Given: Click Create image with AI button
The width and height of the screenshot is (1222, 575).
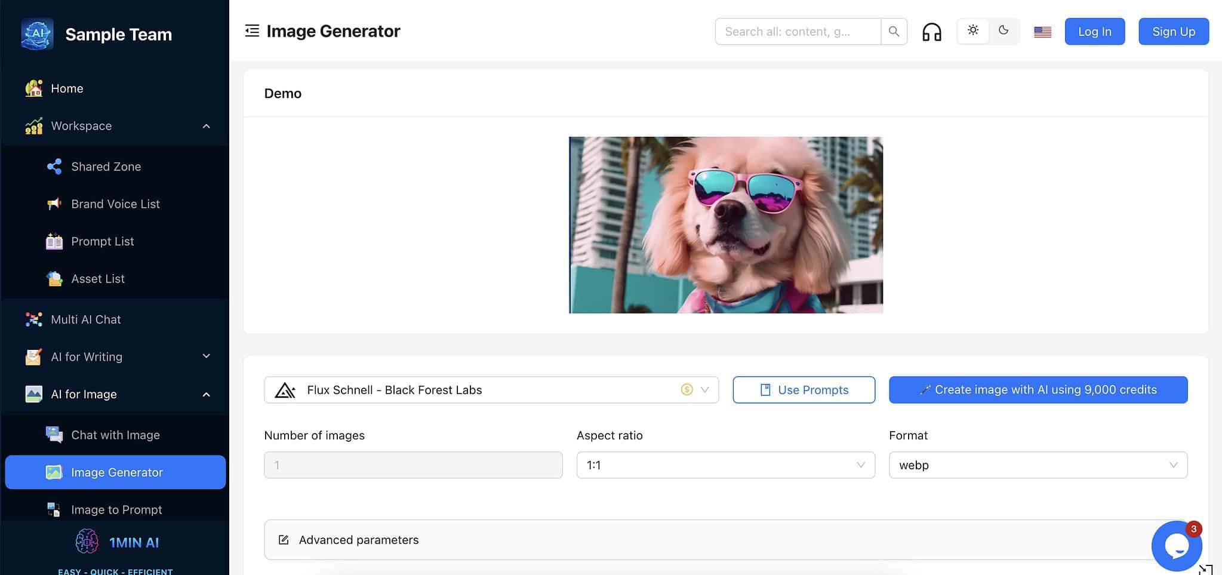Looking at the screenshot, I should (1038, 389).
